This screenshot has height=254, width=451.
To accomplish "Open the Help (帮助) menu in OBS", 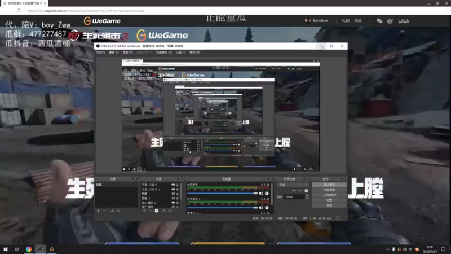I will coord(194,52).
